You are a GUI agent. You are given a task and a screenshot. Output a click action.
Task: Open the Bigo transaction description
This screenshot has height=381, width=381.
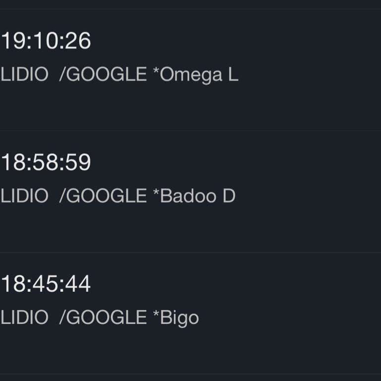[99, 317]
